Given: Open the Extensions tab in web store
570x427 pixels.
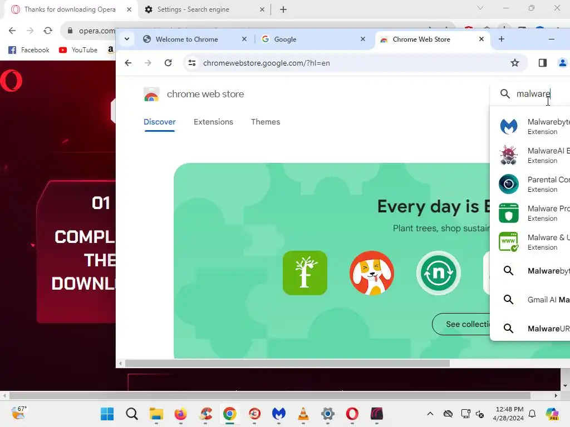Looking at the screenshot, I should (x=213, y=122).
